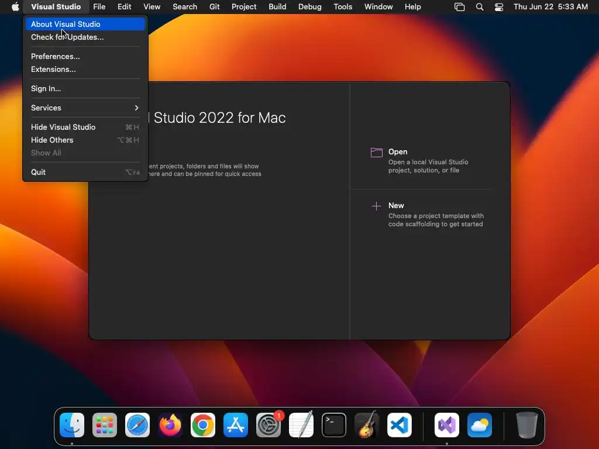
Task: Open the Trash in the Dock
Action: coord(527,425)
